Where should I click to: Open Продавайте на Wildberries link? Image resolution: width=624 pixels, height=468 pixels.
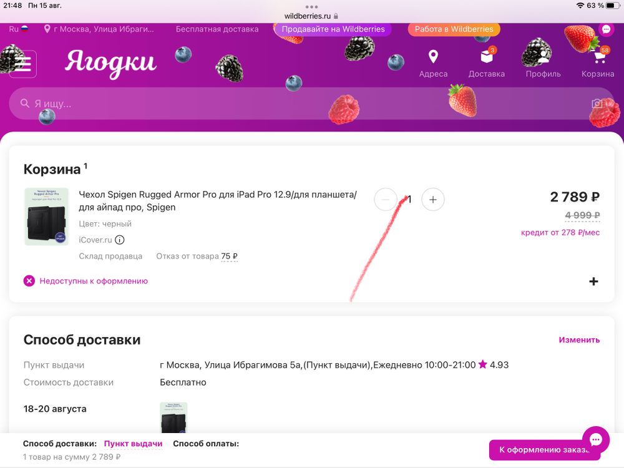[333, 29]
